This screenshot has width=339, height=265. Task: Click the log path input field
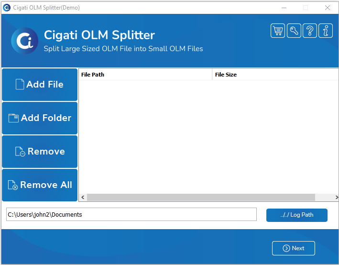pos(131,214)
